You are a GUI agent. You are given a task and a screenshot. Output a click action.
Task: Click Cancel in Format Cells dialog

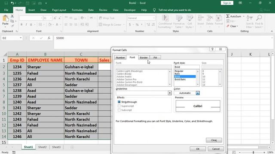click(216, 149)
